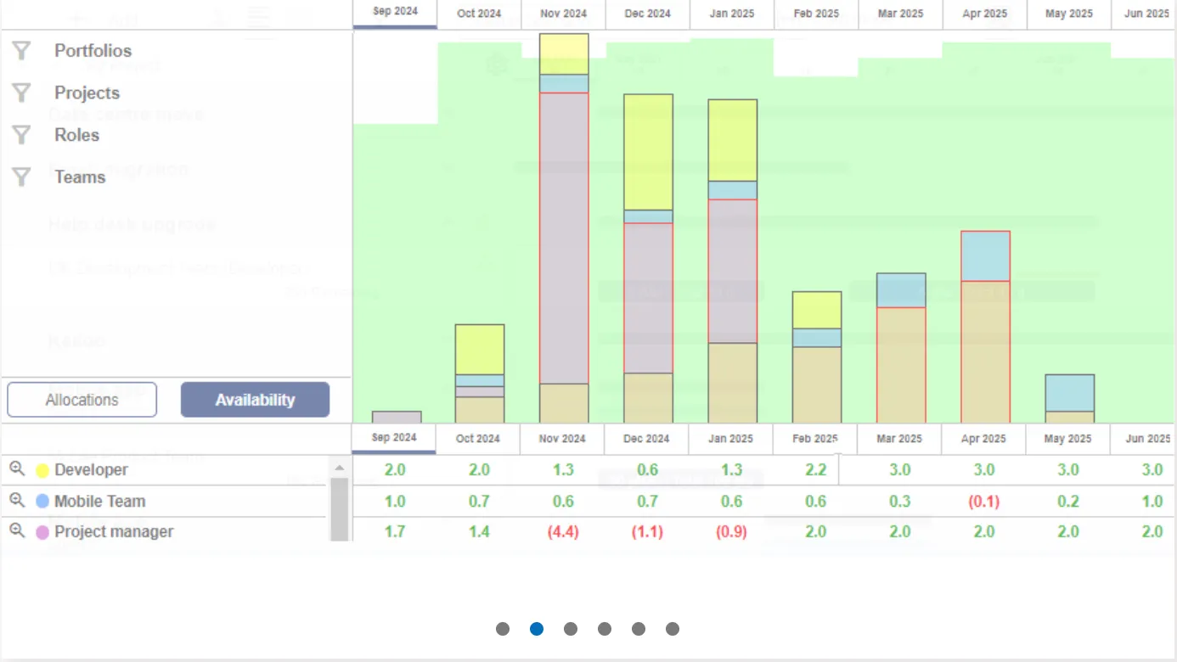The height and width of the screenshot is (662, 1177).
Task: Click the first carousel dot
Action: coord(503,629)
